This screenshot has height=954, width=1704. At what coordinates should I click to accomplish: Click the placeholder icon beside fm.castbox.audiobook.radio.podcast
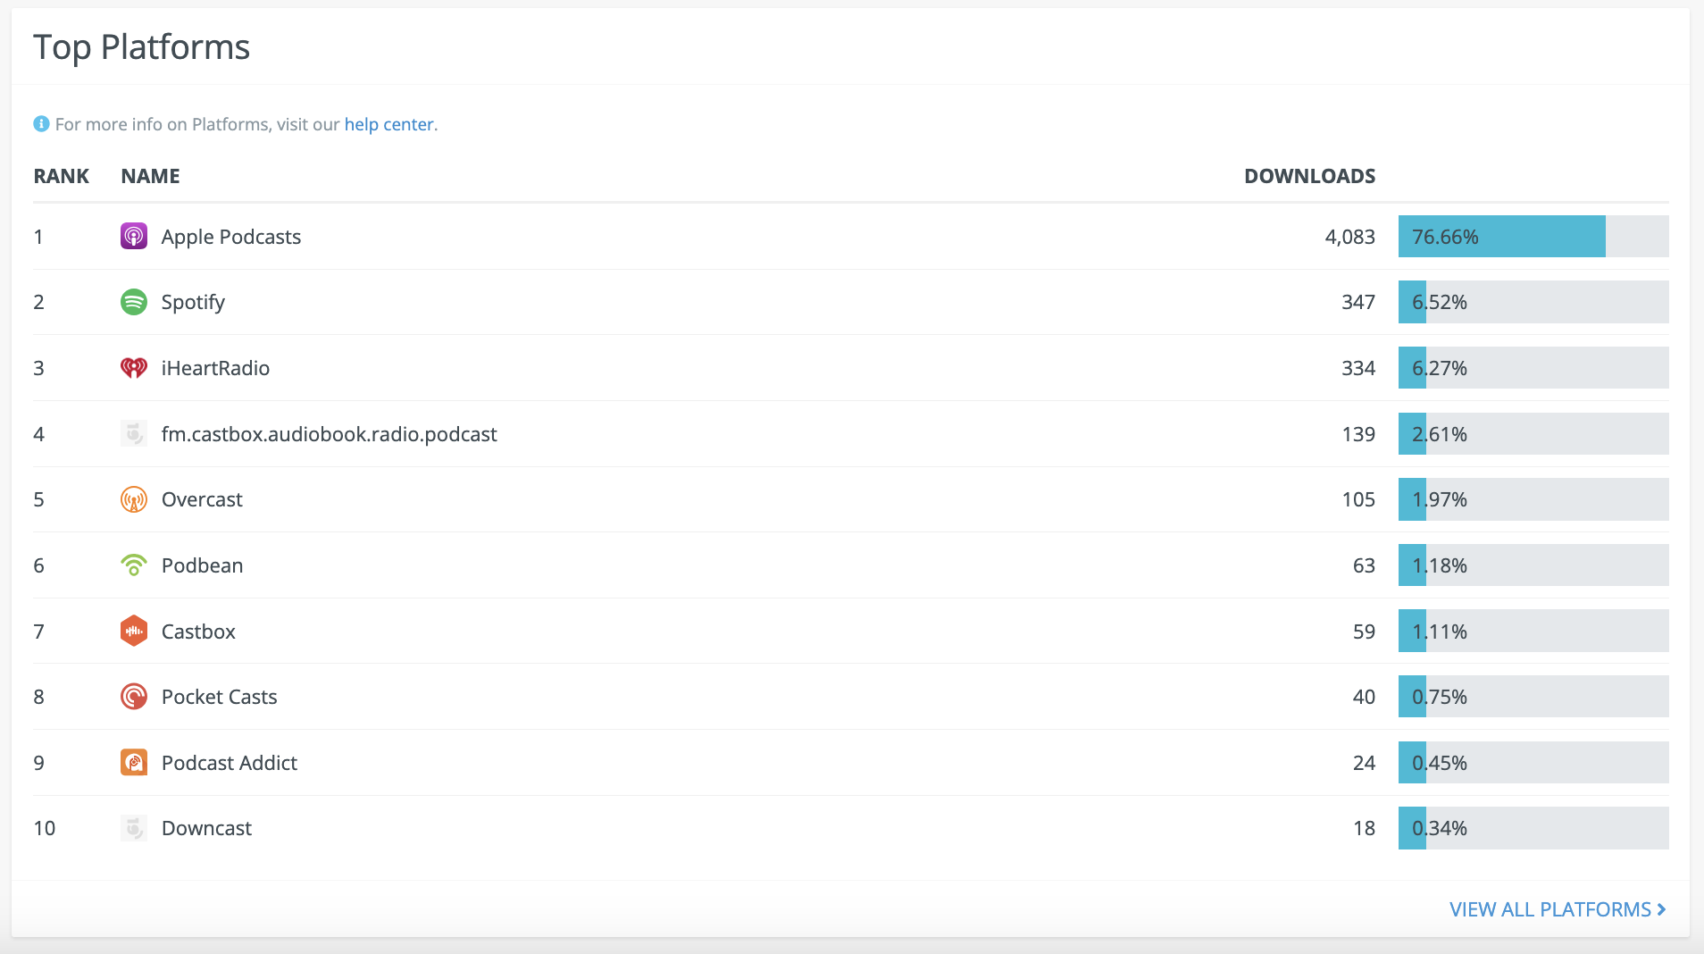(x=134, y=434)
